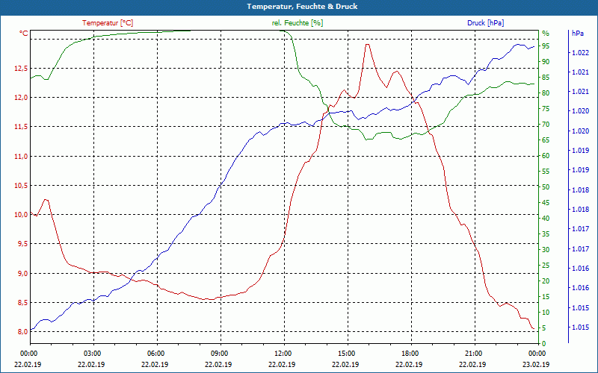The width and height of the screenshot is (598, 373).
Task: Click the "70" humidity axis value
Action: point(546,125)
